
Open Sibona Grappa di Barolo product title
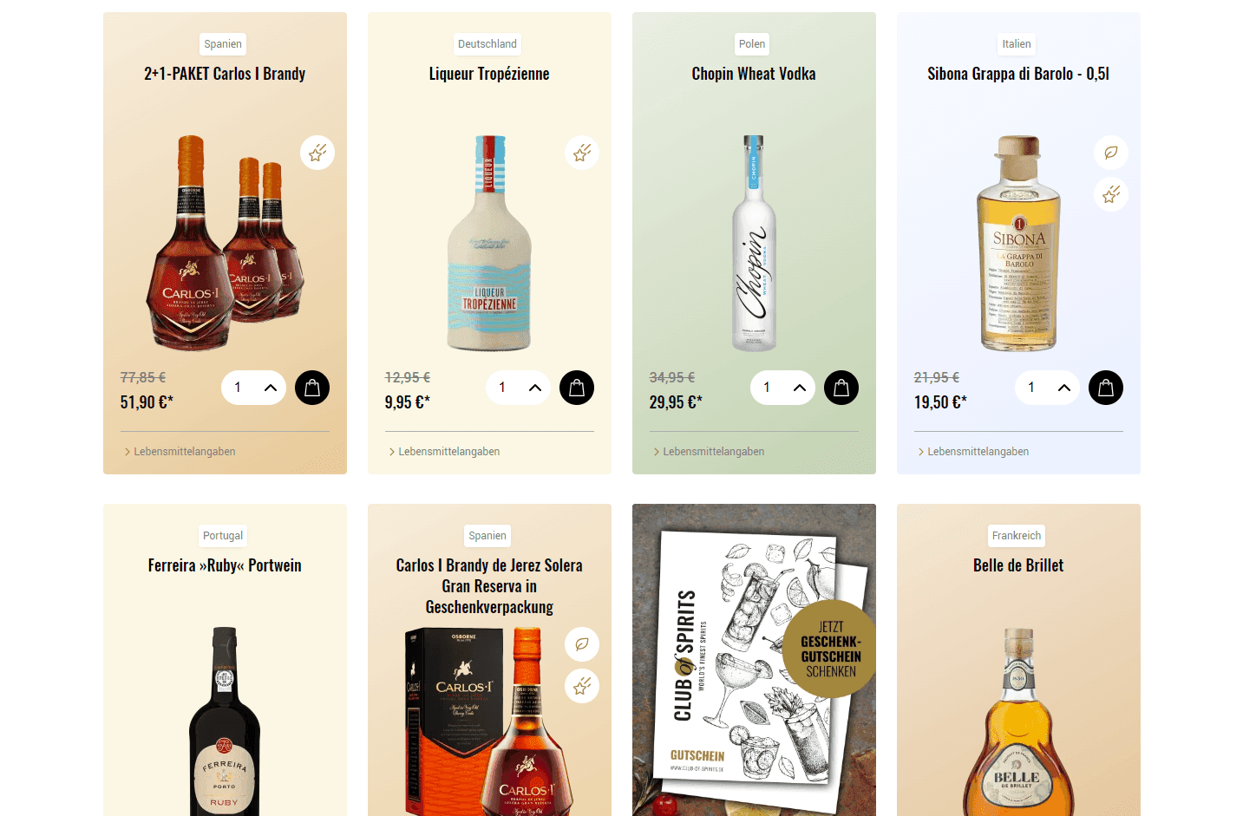click(x=1018, y=74)
